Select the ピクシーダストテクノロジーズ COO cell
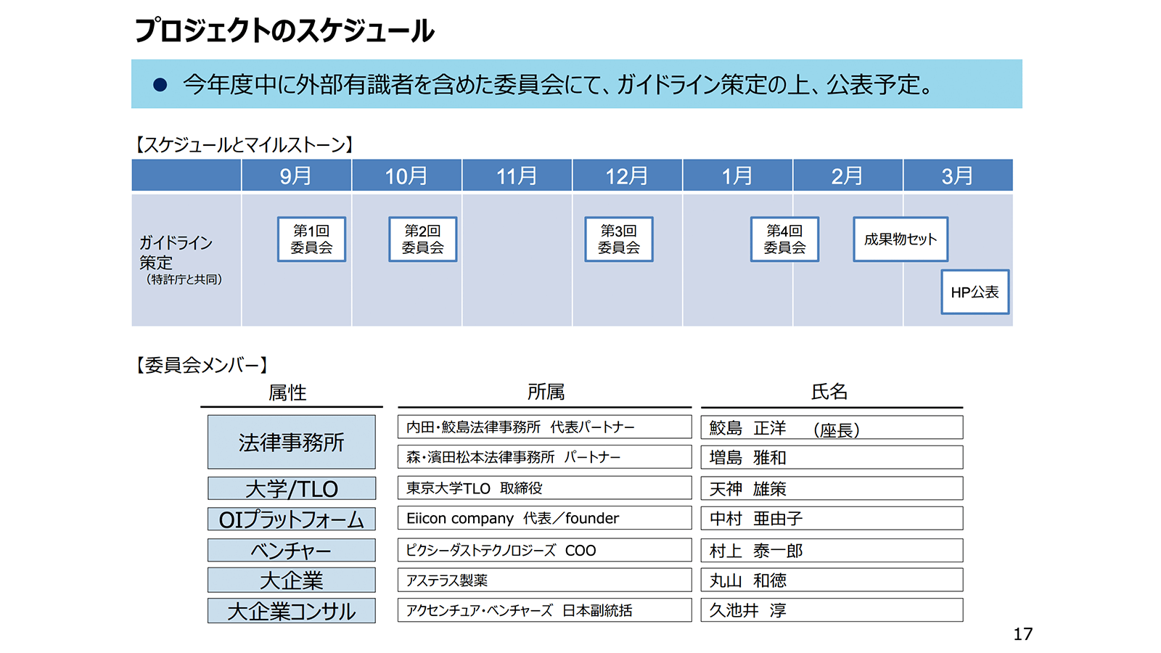Screen dimensions: 1161x653 coord(545,550)
